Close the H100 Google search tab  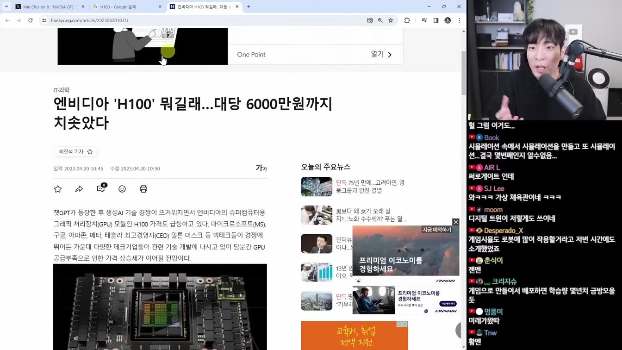pos(160,7)
